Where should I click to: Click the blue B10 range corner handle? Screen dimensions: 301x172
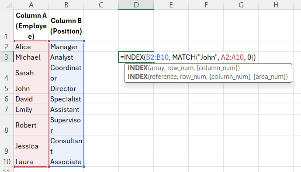tap(84, 167)
